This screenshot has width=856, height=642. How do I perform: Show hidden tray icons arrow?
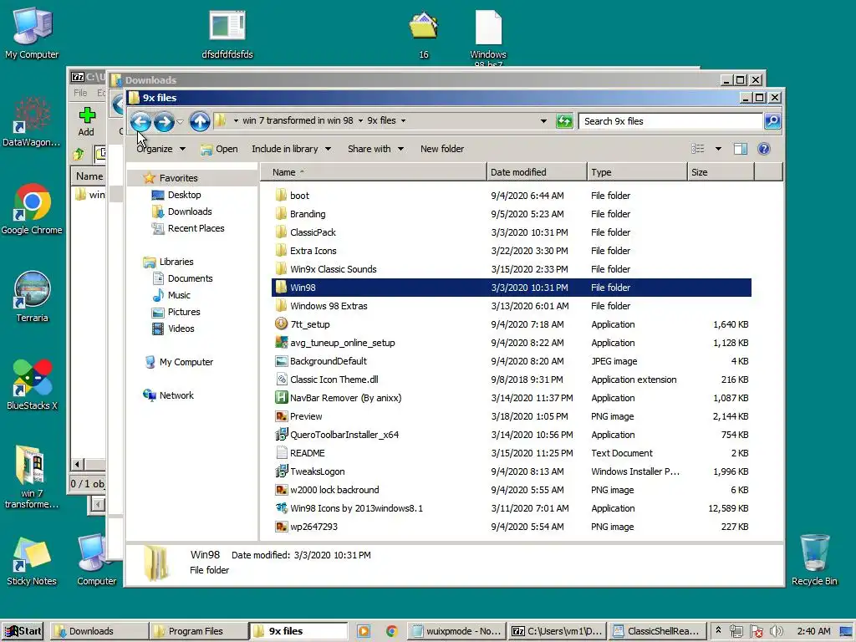(718, 630)
